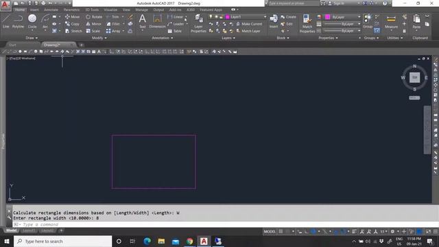Select the Line tool
439x247 pixels.
click(x=6, y=21)
